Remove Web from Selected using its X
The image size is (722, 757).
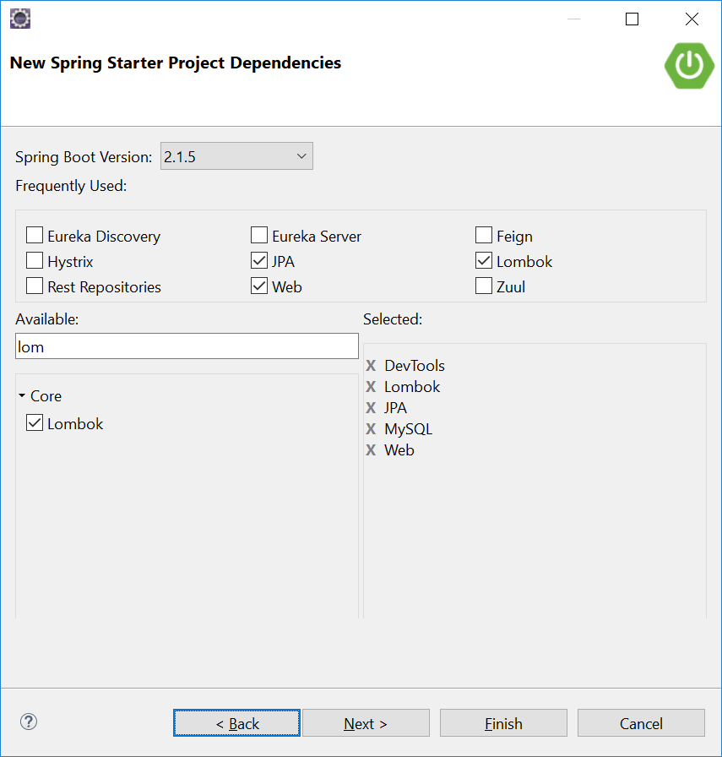pyautogui.click(x=371, y=450)
